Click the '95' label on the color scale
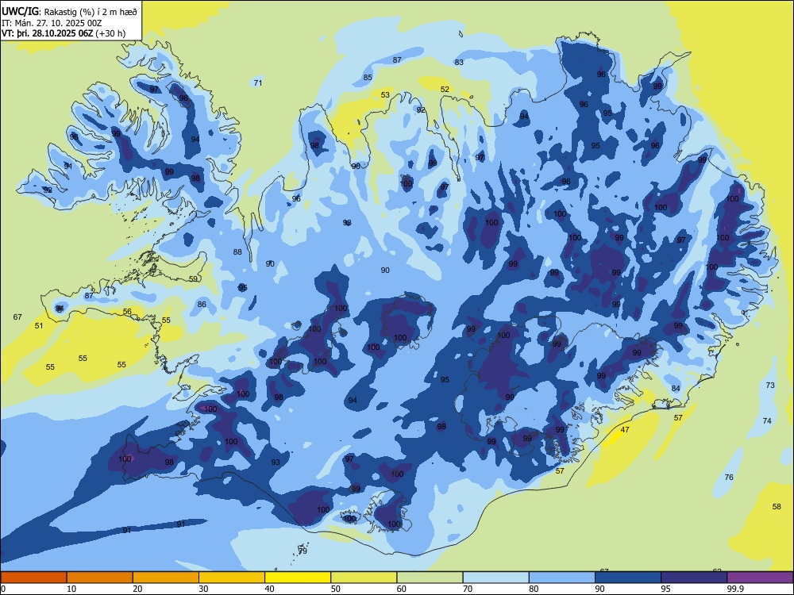This screenshot has width=794, height=595. (666, 589)
